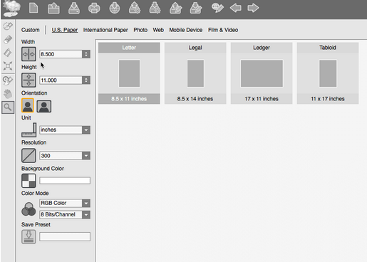This screenshot has width=367, height=262.
Task: Switch to the Mobile Device tab
Action: [186, 30]
